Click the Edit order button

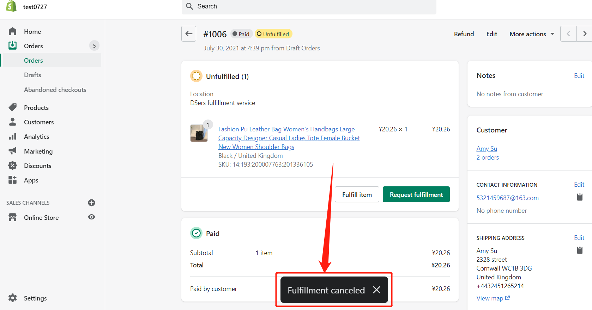tap(492, 34)
